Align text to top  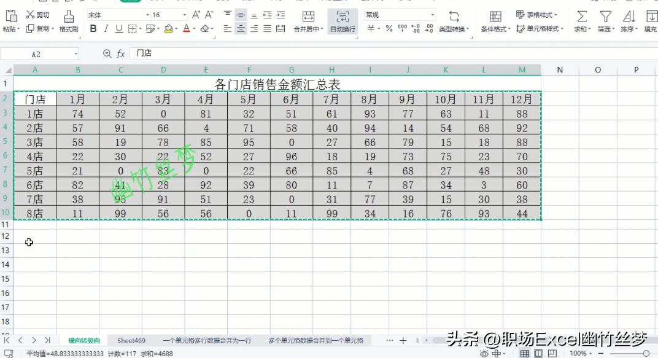[228, 14]
